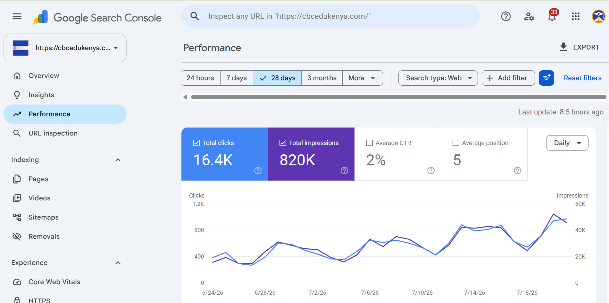Open the Search type: Web dropdown

click(x=438, y=78)
